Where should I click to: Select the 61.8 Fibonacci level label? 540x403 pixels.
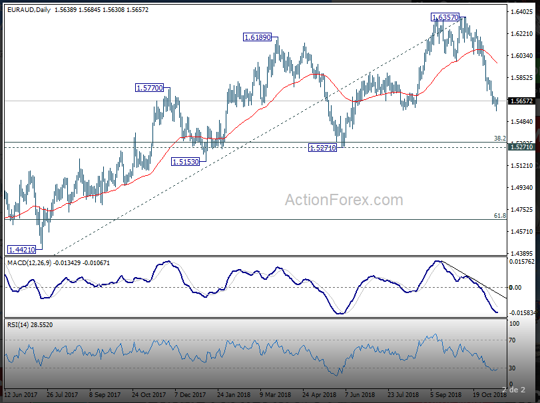[x=500, y=216]
